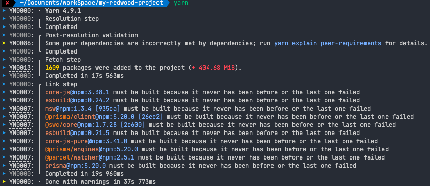Click the blue arrow beside Fetch step line
430x186 pixels.
coord(4,60)
